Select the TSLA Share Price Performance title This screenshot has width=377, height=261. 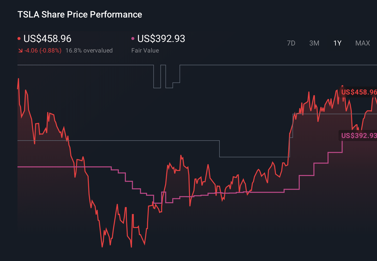point(79,14)
